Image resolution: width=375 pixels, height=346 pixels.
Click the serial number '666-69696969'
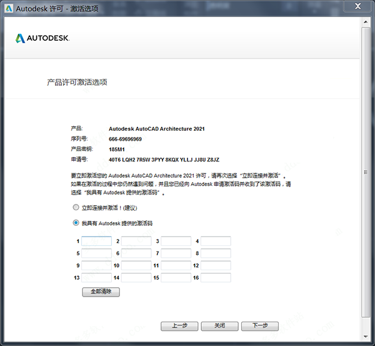125,139
